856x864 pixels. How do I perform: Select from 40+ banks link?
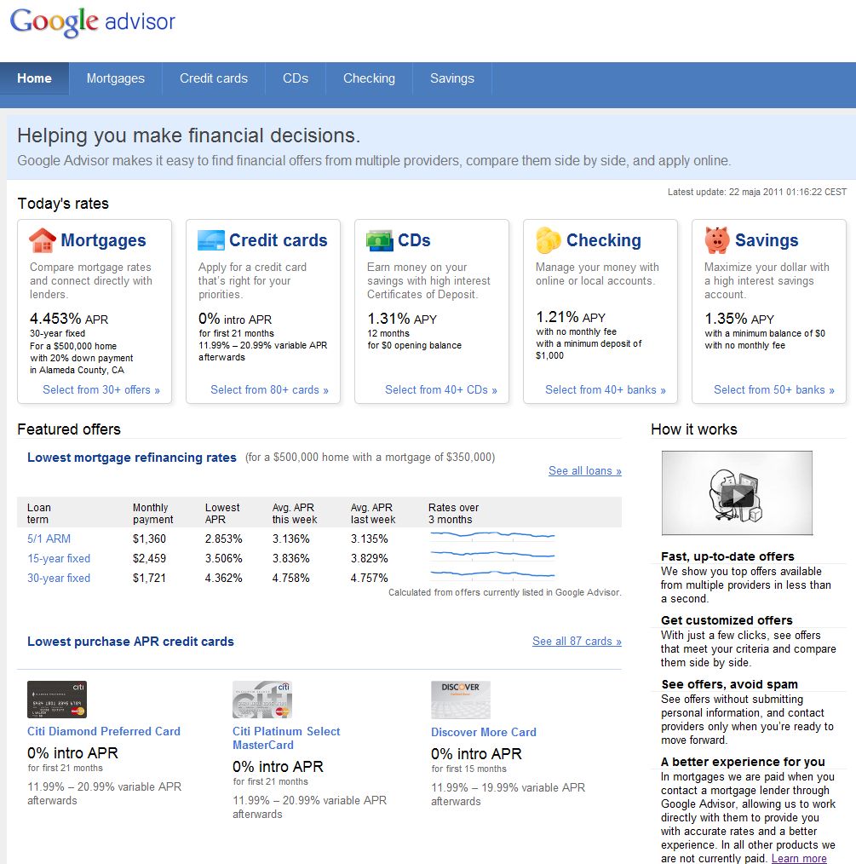(606, 389)
